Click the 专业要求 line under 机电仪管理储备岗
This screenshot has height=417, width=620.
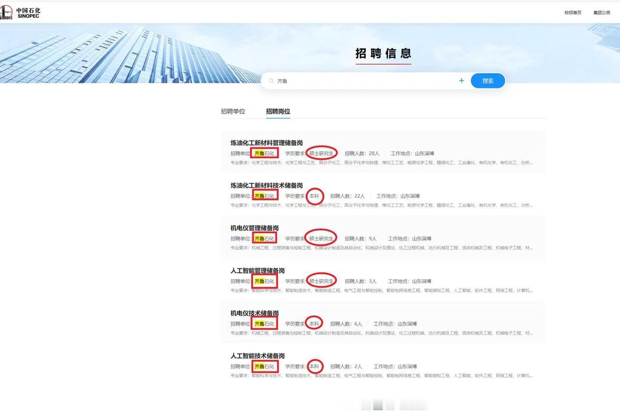(382, 248)
